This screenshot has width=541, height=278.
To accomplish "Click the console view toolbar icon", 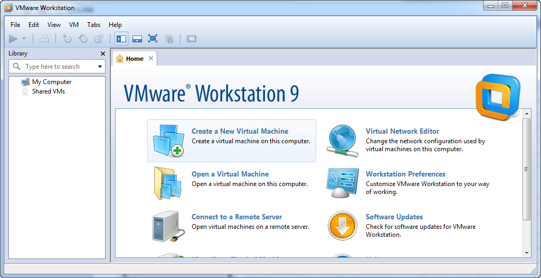I will click(x=192, y=39).
